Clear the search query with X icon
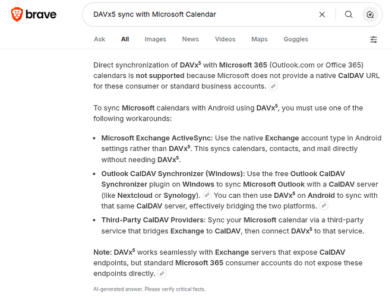The image size is (392, 297). 322,14
